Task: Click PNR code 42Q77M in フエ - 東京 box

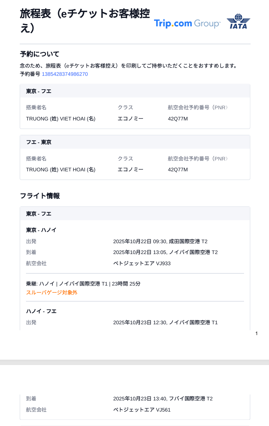Action: [178, 170]
